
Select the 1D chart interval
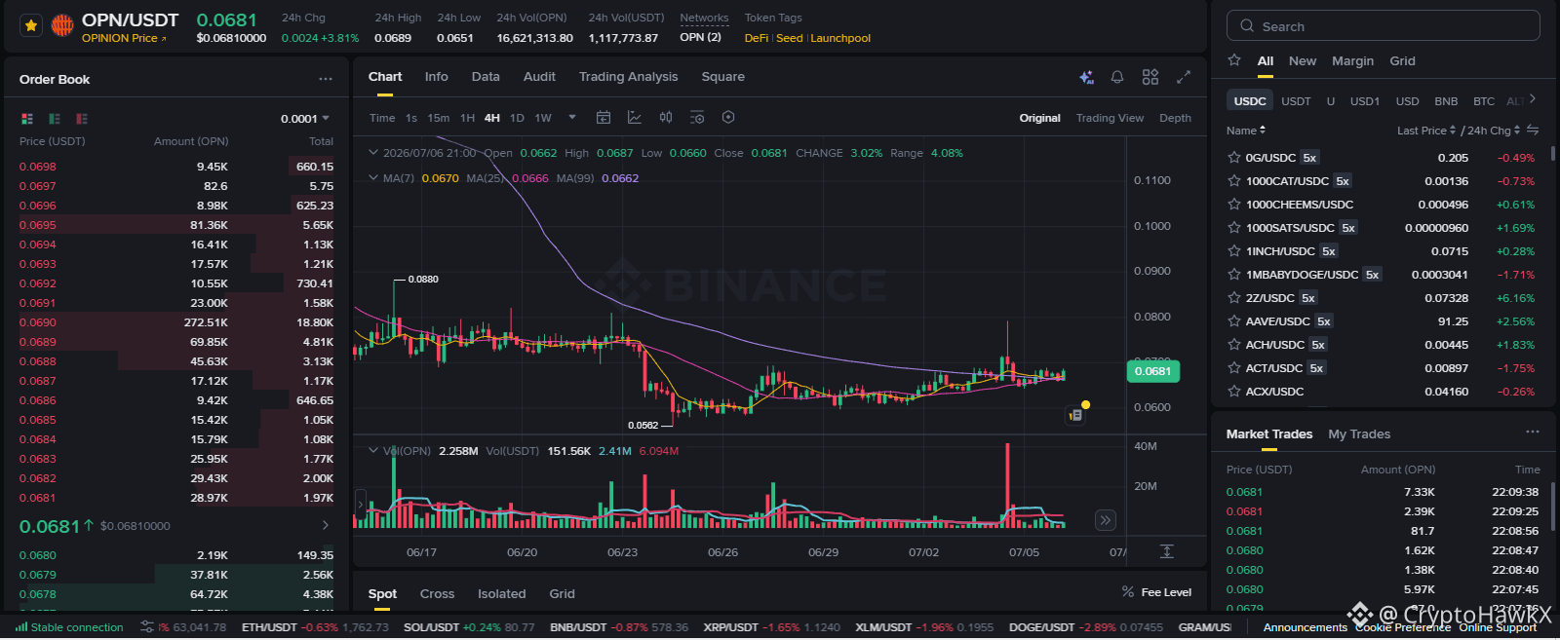[x=517, y=118]
